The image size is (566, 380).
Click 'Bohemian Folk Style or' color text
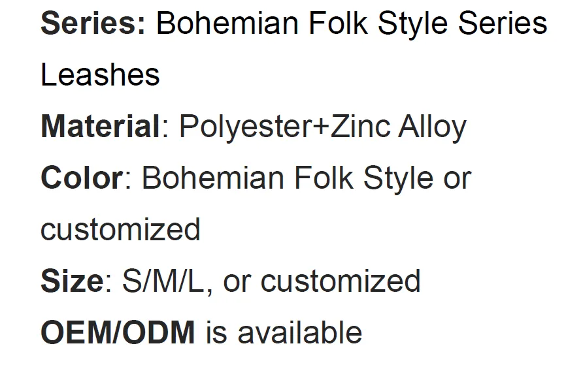pyautogui.click(x=306, y=178)
